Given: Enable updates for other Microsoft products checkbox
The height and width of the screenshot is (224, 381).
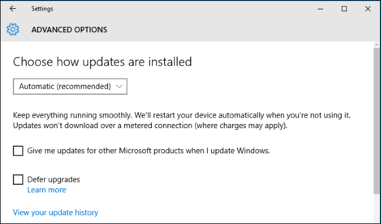Looking at the screenshot, I should click(x=18, y=151).
